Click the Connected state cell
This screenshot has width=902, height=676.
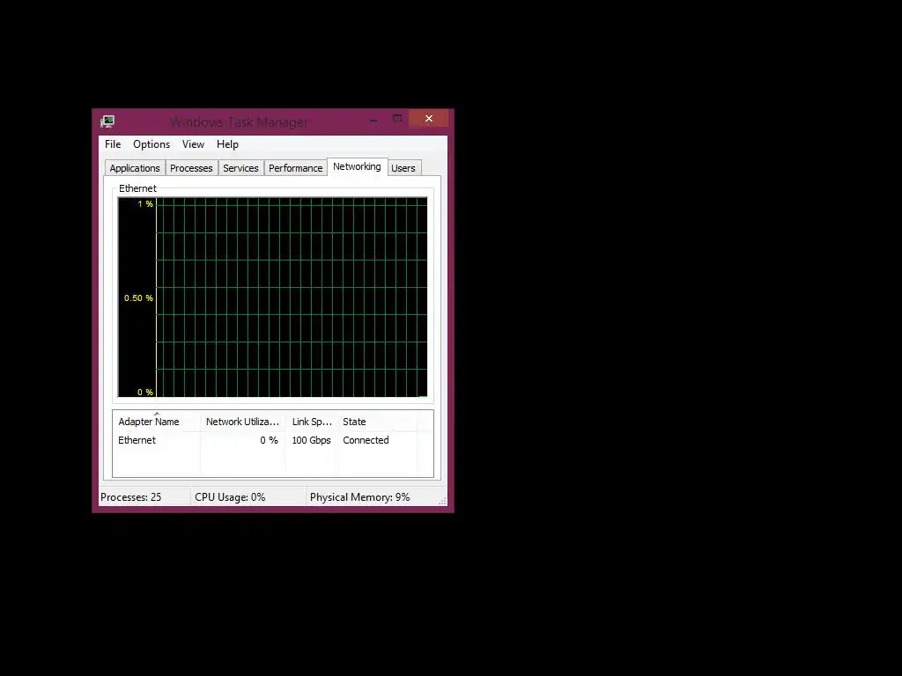(x=366, y=440)
